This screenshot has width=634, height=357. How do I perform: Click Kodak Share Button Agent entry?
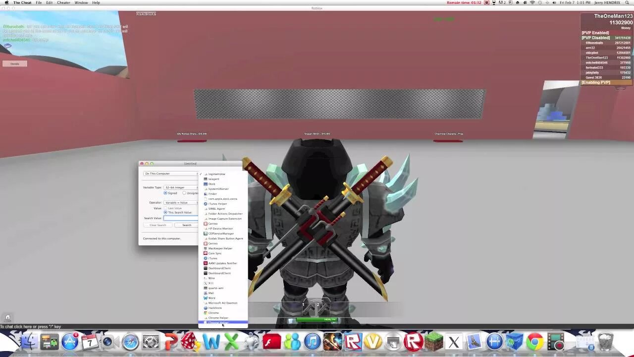223,238
